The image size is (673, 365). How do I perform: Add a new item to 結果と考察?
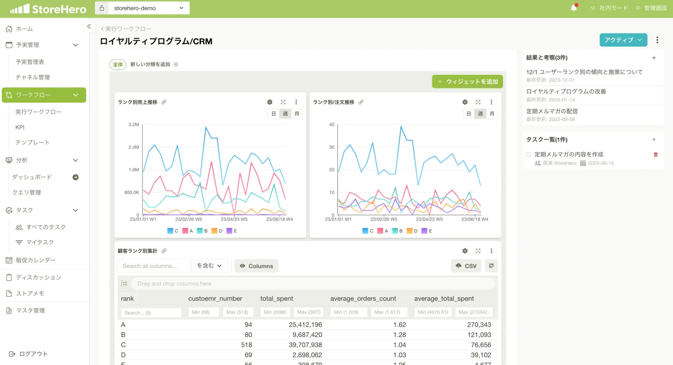(654, 57)
